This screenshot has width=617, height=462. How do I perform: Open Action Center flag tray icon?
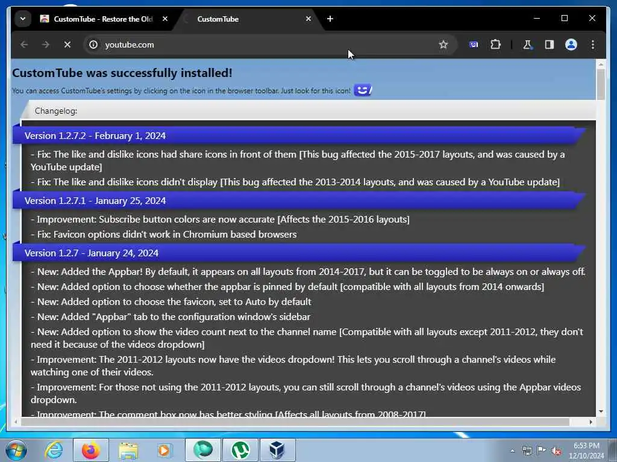542,451
